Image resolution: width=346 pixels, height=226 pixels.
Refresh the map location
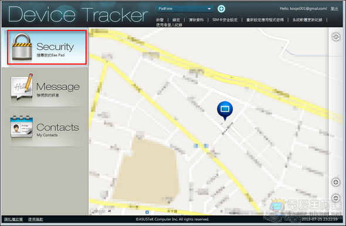[336, 37]
